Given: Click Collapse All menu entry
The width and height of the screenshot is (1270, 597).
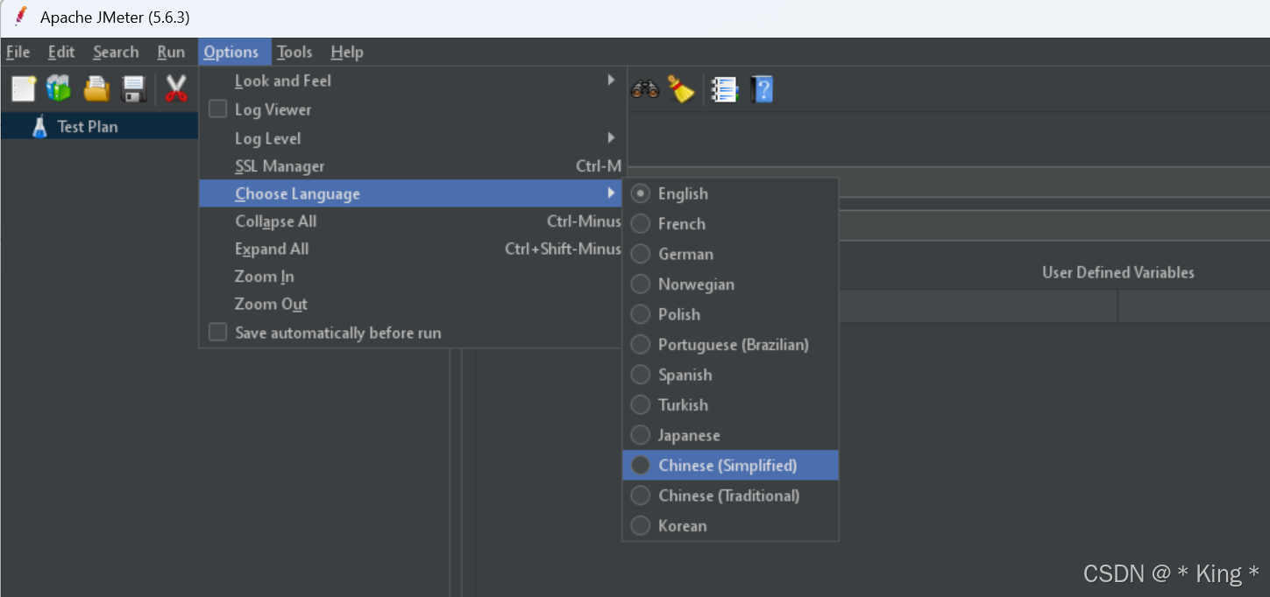Looking at the screenshot, I should pos(411,221).
